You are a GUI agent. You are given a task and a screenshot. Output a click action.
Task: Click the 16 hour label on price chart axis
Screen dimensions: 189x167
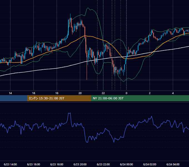tap(34, 93)
